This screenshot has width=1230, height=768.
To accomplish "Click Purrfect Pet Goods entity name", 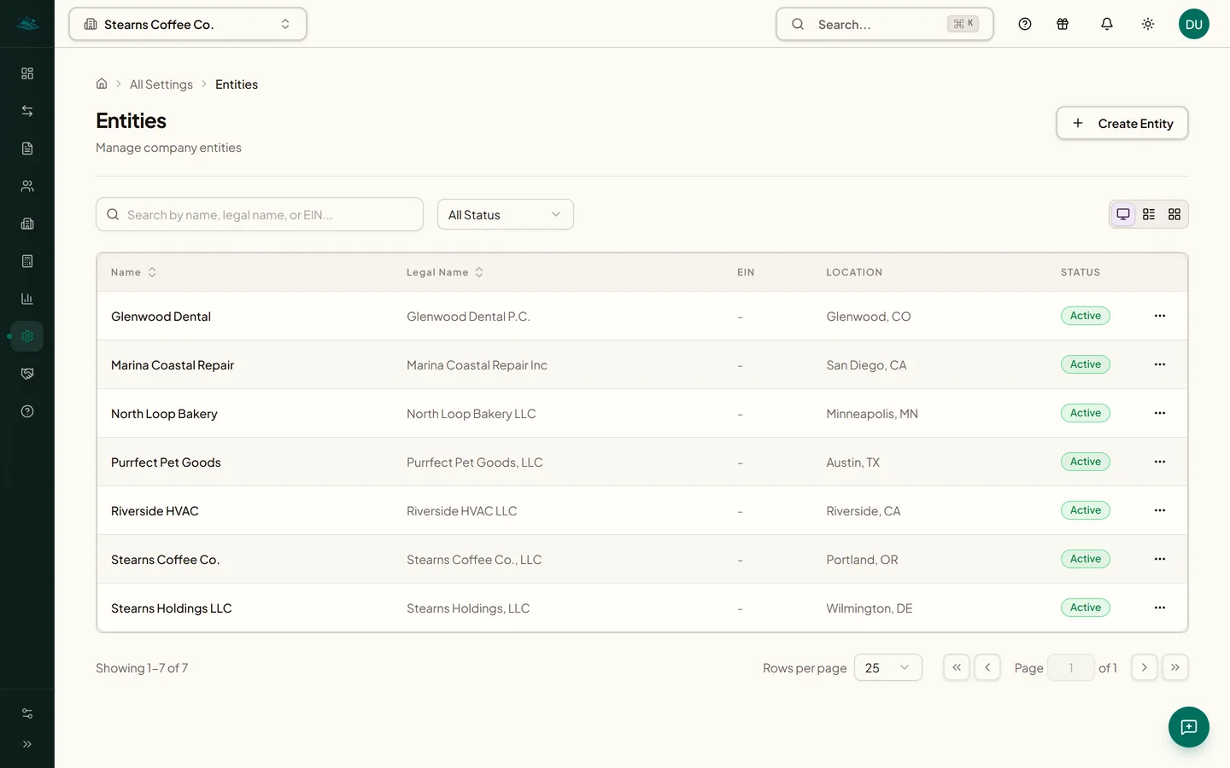I will pos(166,463).
